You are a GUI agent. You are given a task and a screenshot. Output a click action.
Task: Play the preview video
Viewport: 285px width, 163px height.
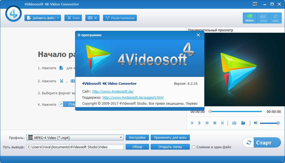click(200, 123)
